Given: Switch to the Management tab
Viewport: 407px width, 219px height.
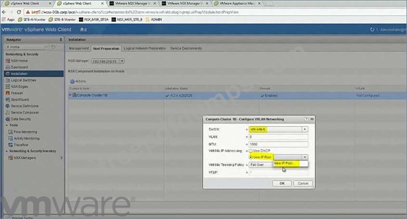Looking at the screenshot, I should (79, 49).
